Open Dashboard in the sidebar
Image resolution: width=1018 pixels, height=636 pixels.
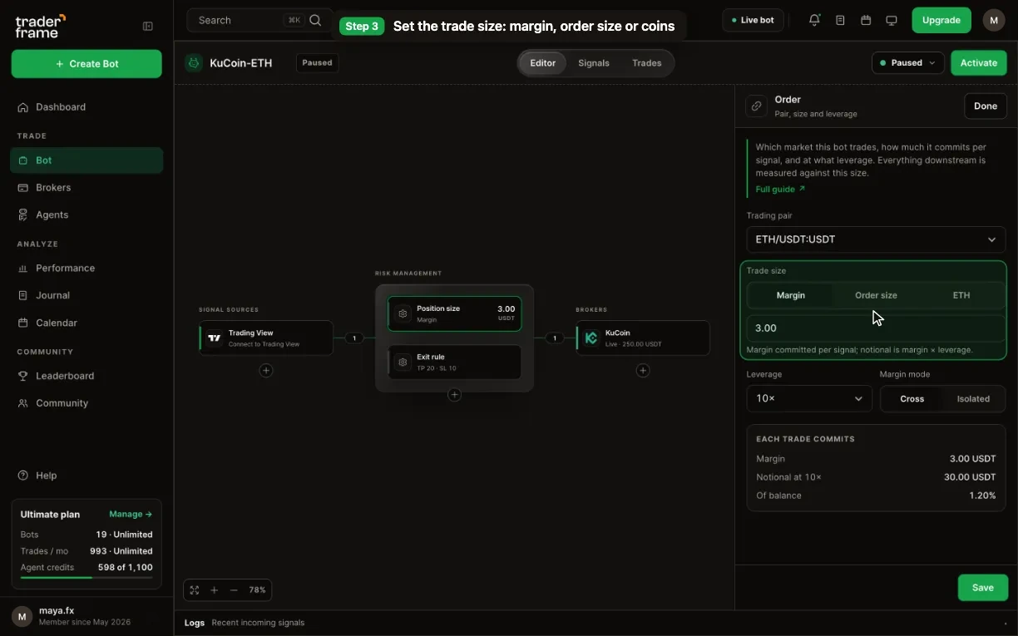pos(86,107)
